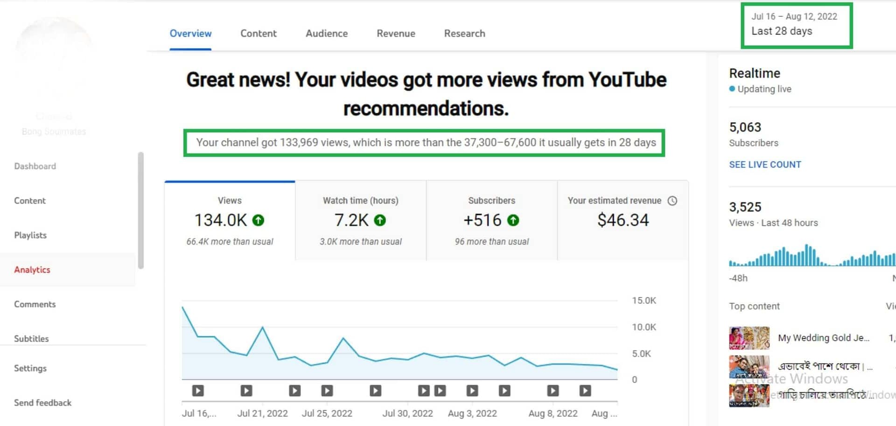Select the Views metric card
Viewport: 896px width, 426px height.
coord(230,220)
